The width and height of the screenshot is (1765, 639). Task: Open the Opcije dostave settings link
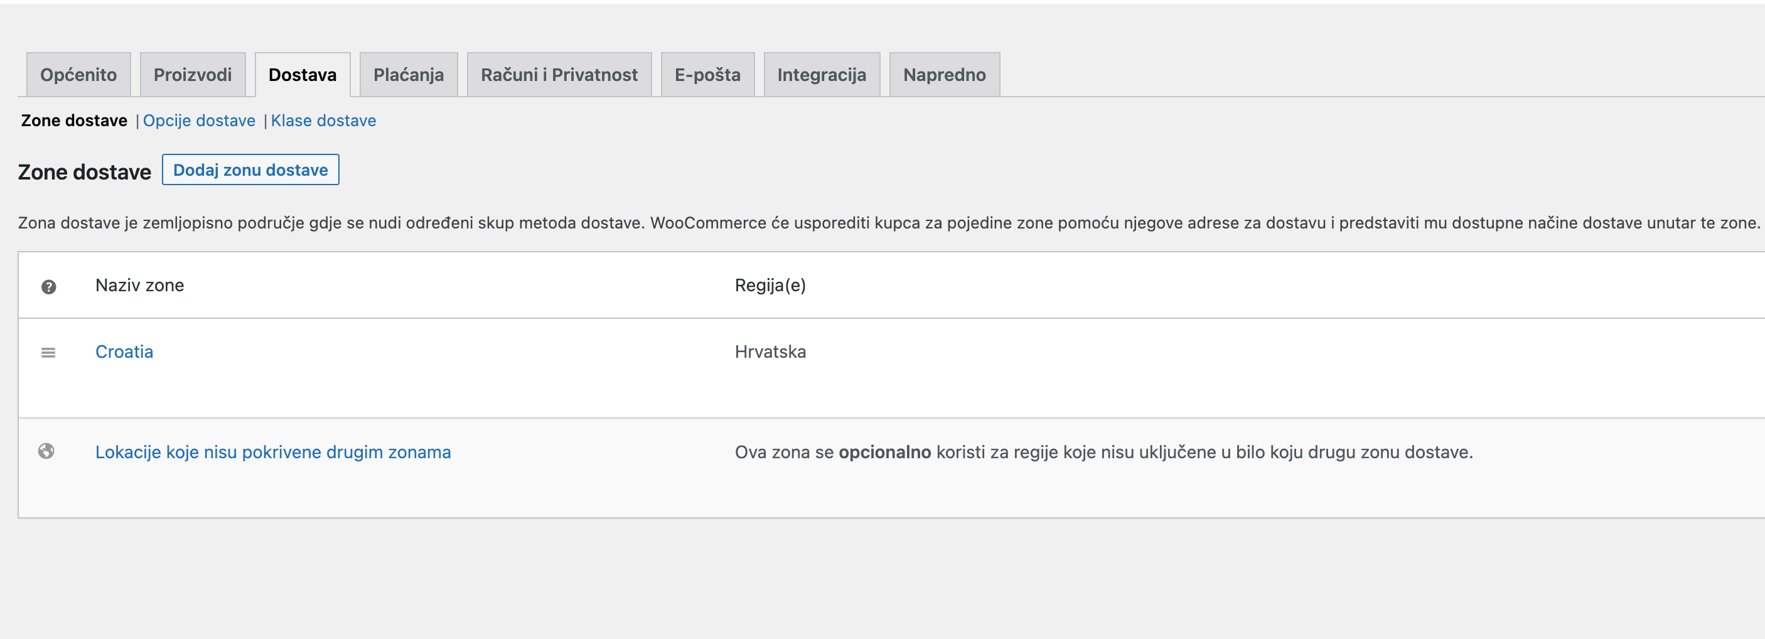(x=199, y=121)
